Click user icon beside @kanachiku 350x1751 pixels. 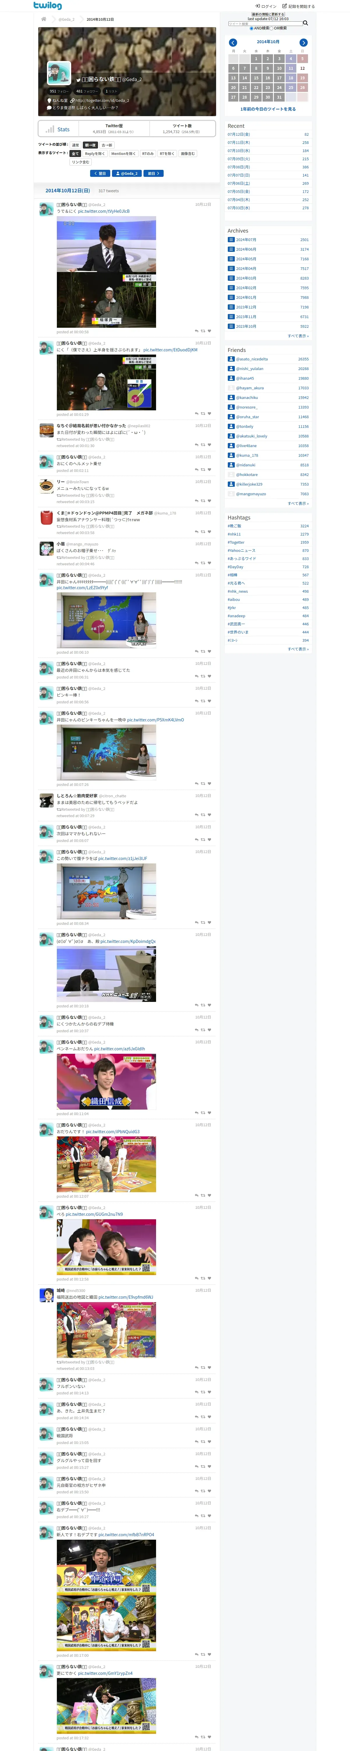click(x=231, y=398)
